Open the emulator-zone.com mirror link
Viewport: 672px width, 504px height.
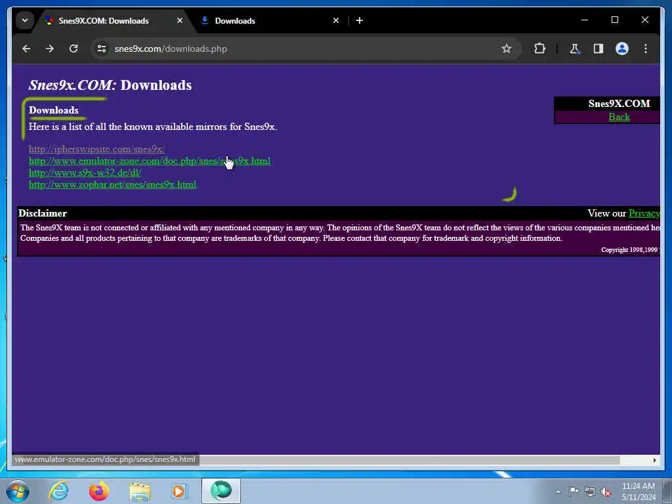pyautogui.click(x=150, y=161)
